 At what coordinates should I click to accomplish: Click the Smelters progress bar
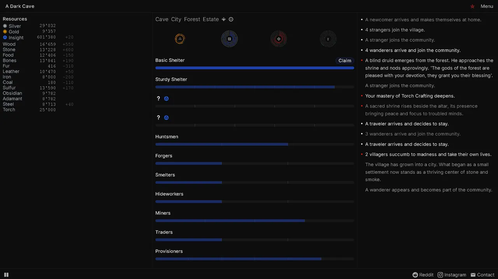pos(255,182)
